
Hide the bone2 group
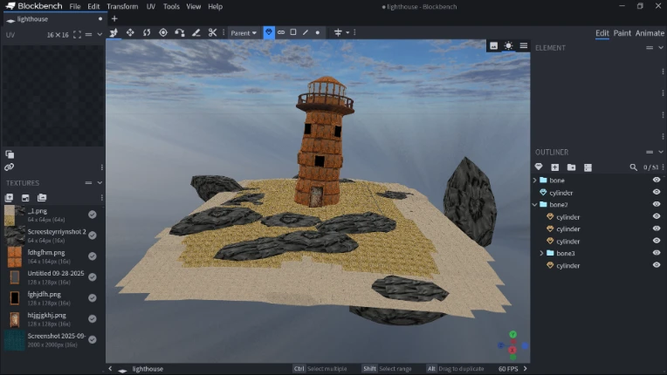(657, 204)
